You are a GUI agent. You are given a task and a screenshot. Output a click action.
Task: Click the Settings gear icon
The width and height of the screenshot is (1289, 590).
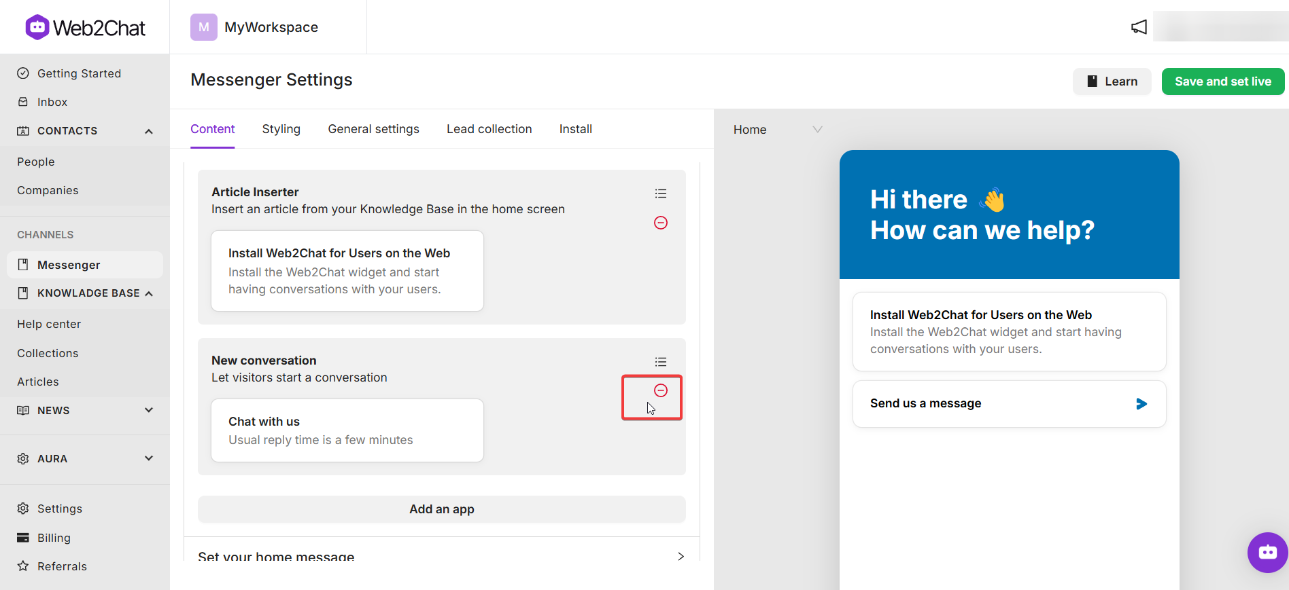[x=23, y=509]
